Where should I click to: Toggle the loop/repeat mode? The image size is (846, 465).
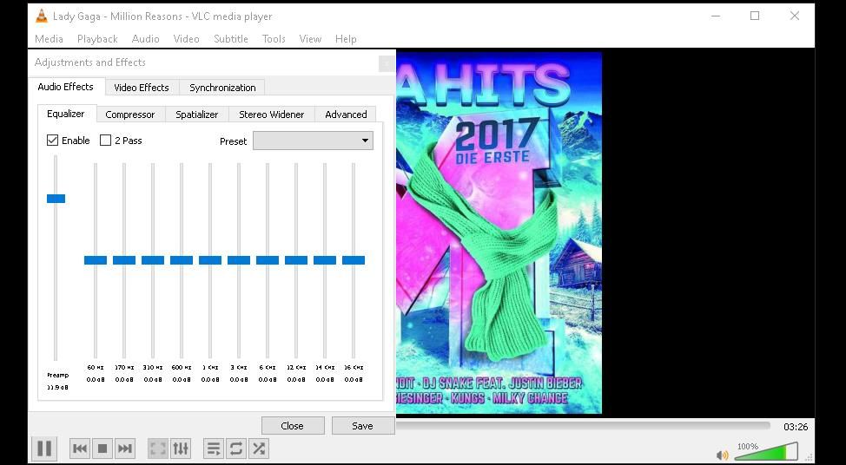235,449
